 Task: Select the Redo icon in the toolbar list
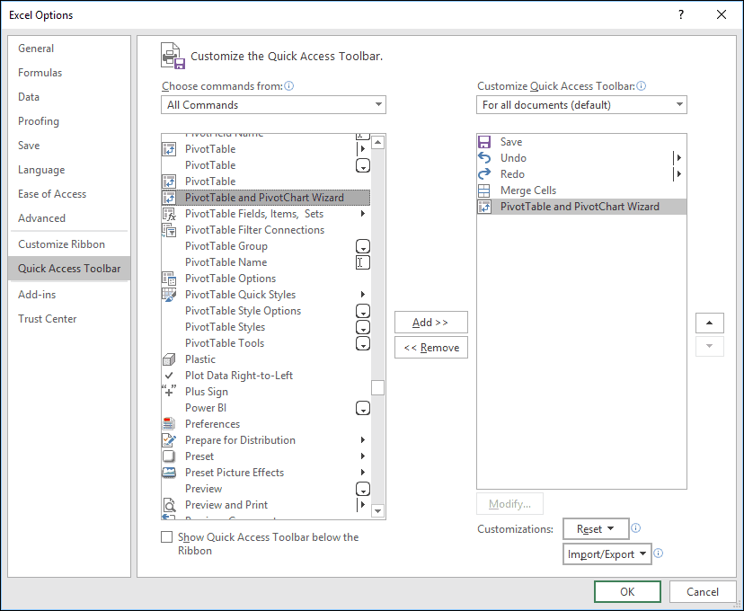click(484, 174)
